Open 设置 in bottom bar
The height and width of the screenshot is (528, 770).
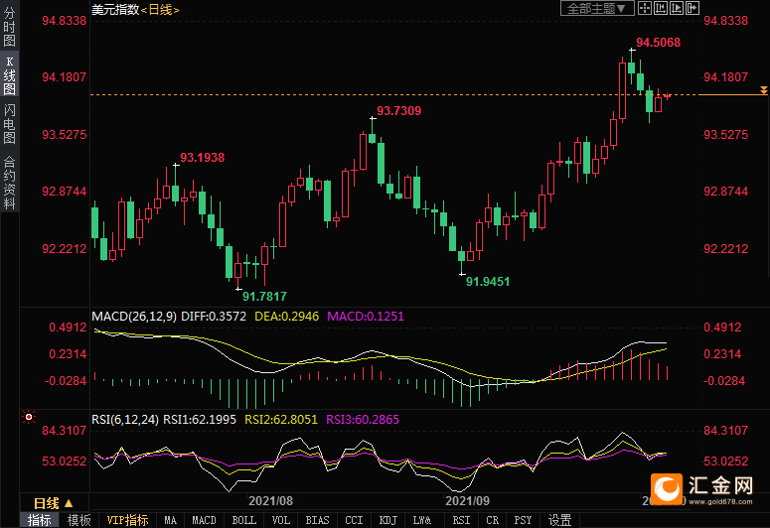(x=559, y=520)
